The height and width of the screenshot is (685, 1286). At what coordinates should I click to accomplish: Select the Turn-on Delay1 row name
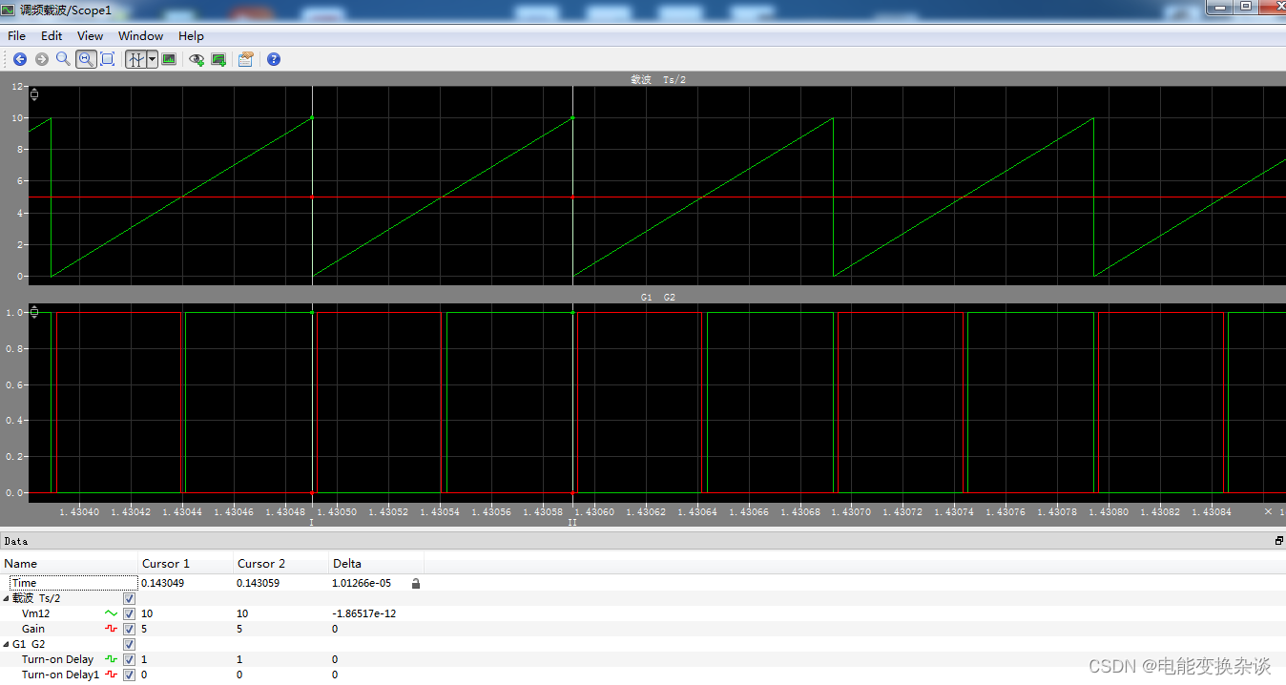point(60,675)
